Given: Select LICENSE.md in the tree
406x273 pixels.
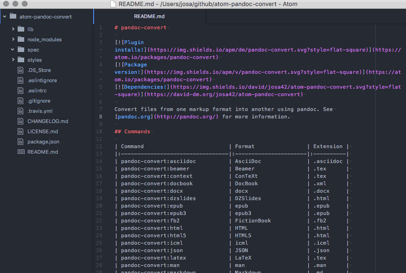Looking at the screenshot, I should click(43, 131).
